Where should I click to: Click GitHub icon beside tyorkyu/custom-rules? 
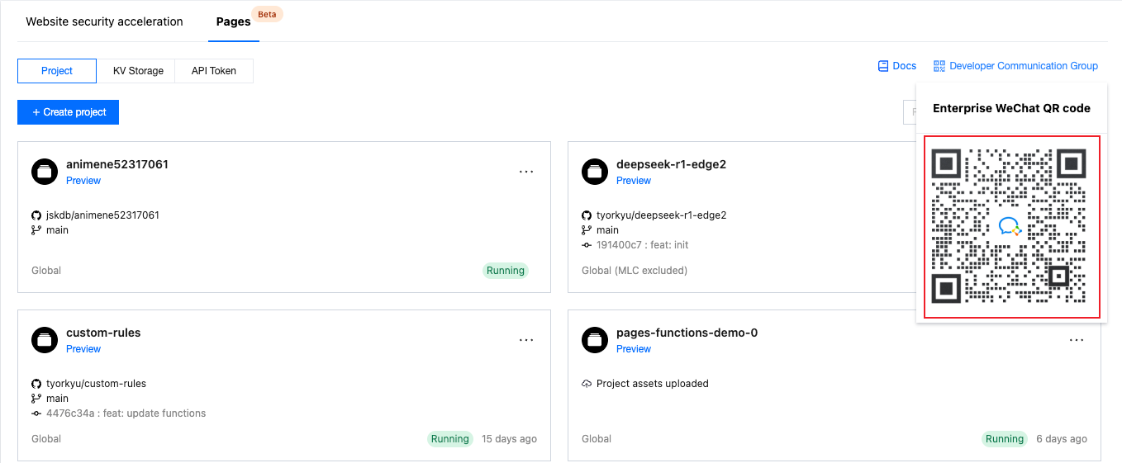(x=36, y=384)
